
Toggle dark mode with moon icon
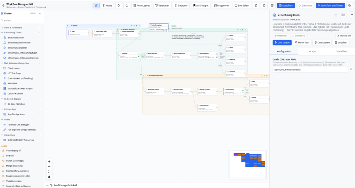pyautogui.click(x=350, y=6)
